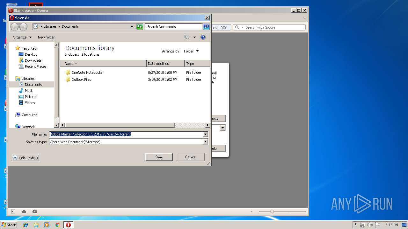Click the File name text field
Screen dimensions: 408x229
tap(126, 135)
